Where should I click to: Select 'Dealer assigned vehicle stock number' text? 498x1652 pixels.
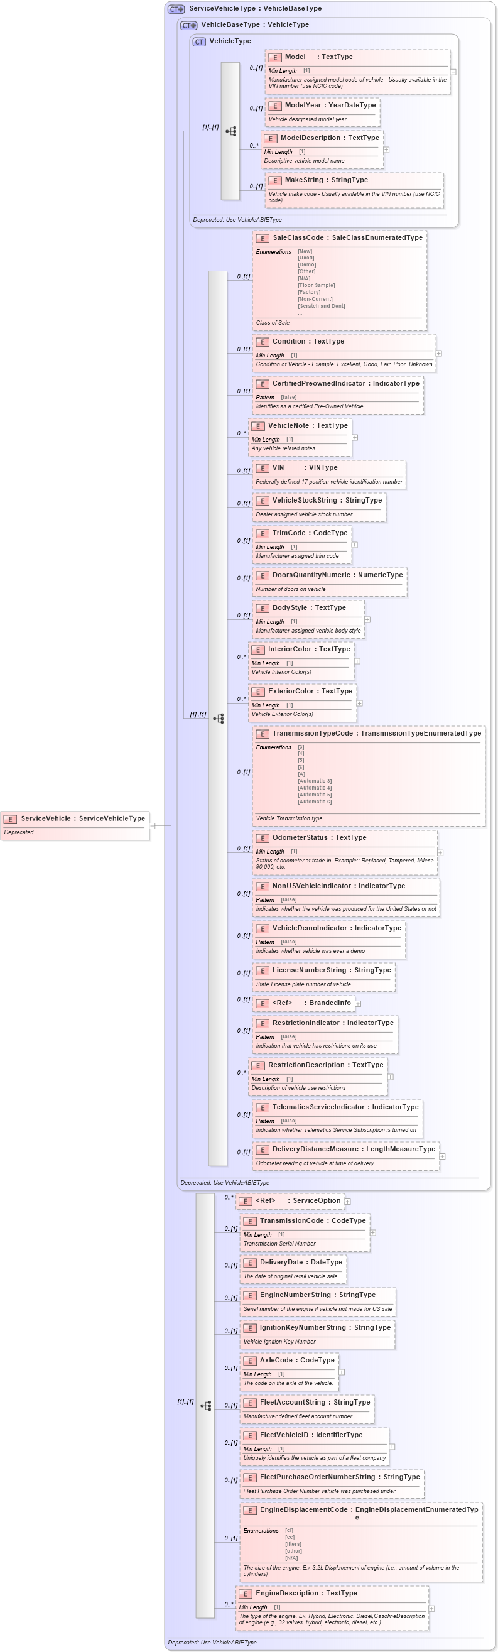tap(304, 514)
